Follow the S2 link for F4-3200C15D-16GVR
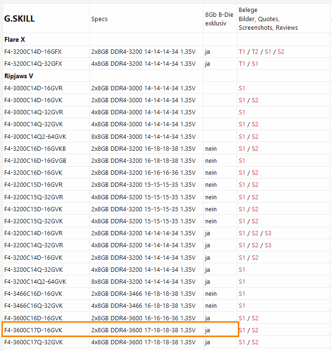 click(x=255, y=185)
